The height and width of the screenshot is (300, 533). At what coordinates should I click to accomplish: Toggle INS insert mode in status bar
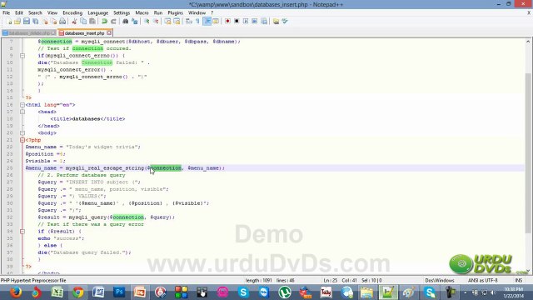click(518, 280)
